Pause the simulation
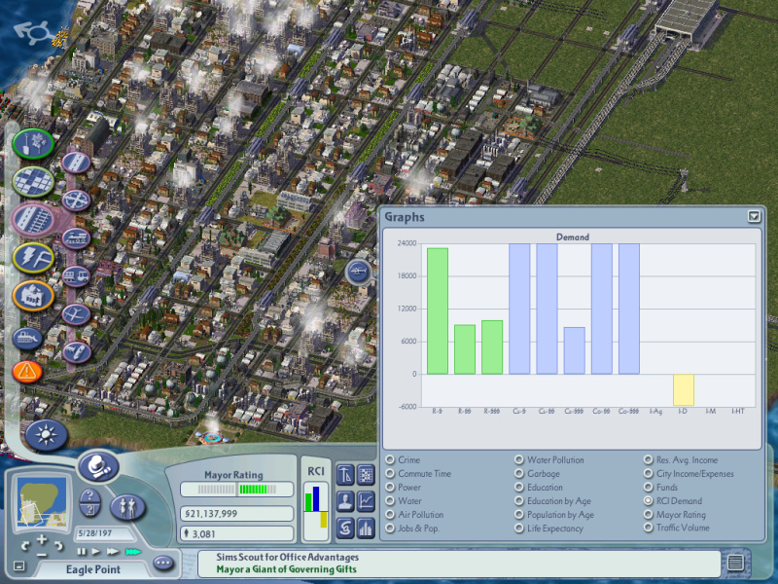 pos(82,552)
